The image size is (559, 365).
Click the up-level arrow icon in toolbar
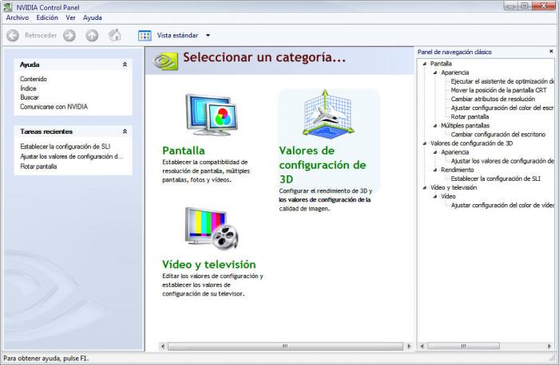[92, 35]
